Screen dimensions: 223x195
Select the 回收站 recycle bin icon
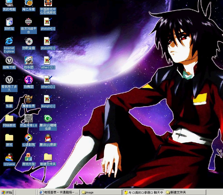(x=9, y=22)
